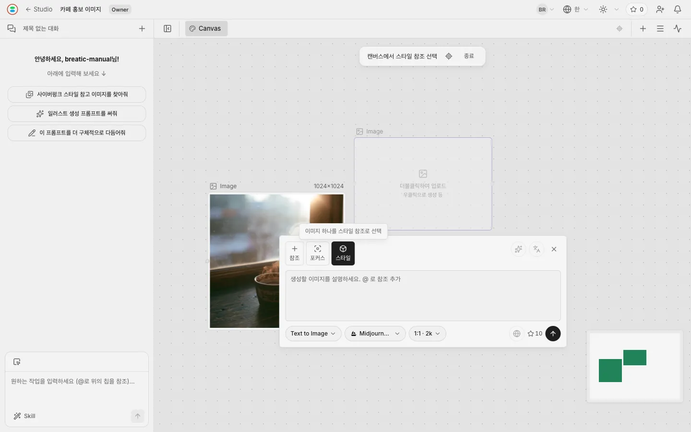Choose the illustration prompt suggestion
691x432 pixels.
tap(77, 114)
